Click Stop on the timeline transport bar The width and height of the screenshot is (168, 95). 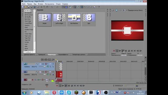(x=72, y=85)
